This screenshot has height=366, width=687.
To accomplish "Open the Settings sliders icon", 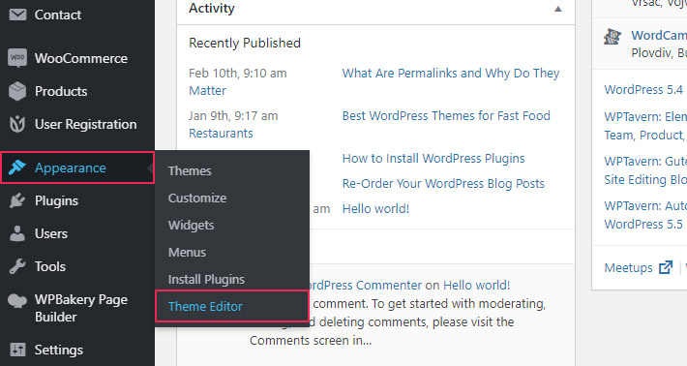I will click(x=18, y=350).
